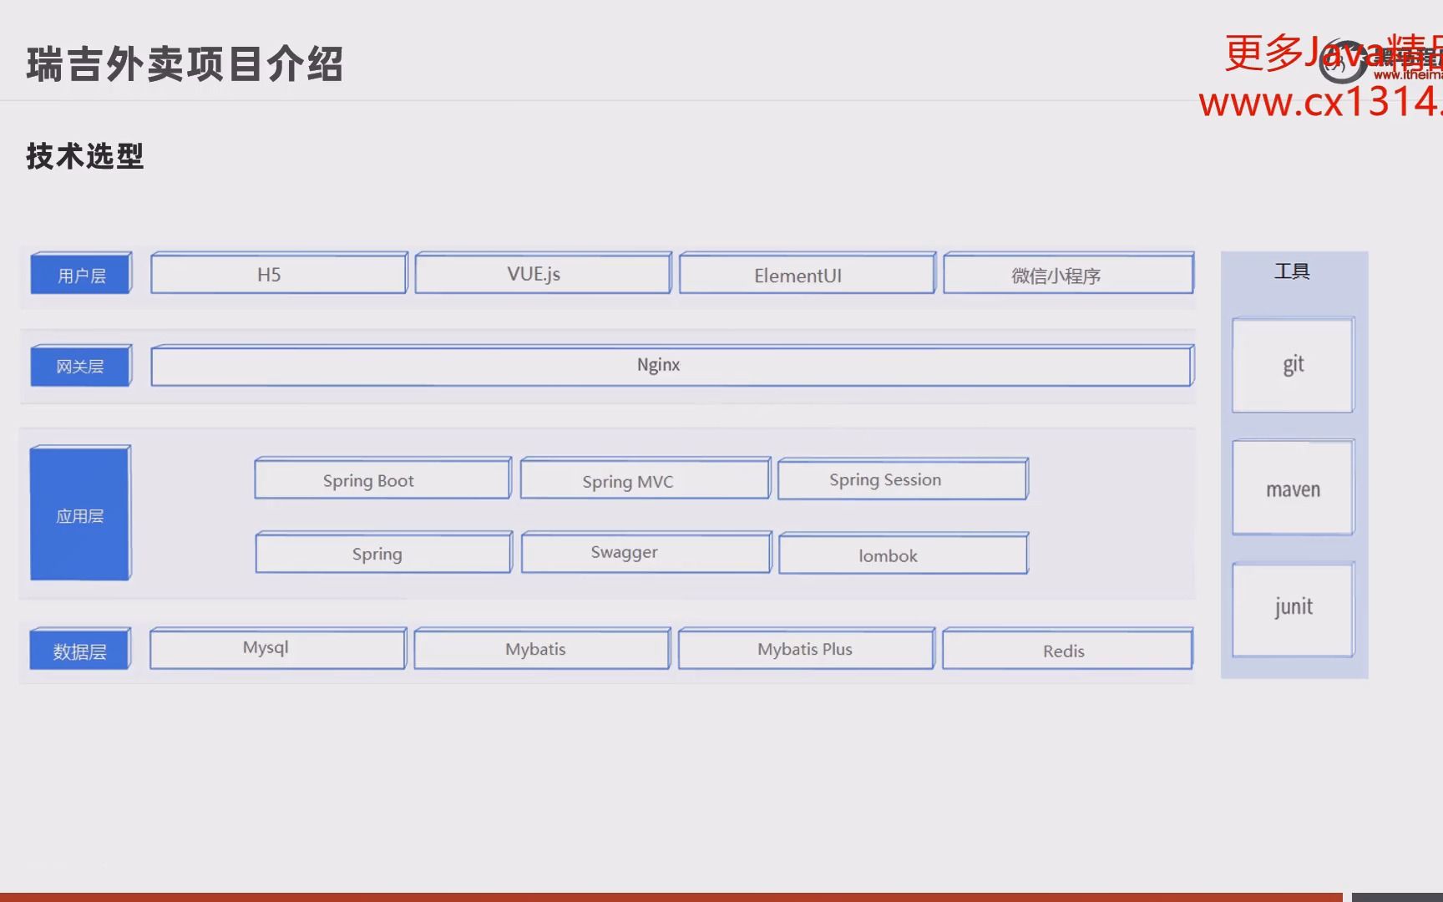The width and height of the screenshot is (1443, 902).
Task: Select the Mybatis Plus box
Action: [x=807, y=649]
